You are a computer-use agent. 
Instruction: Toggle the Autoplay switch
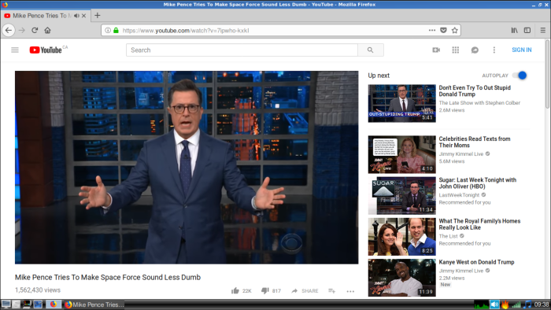[x=519, y=75]
